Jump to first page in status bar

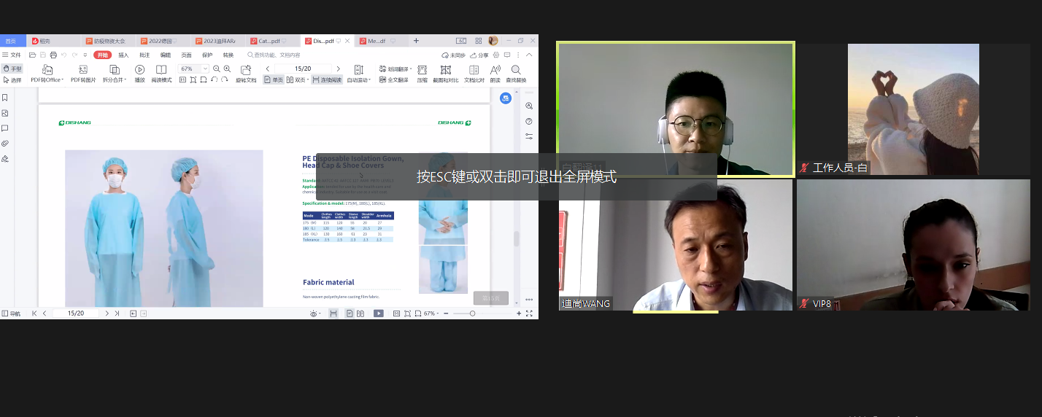34,313
